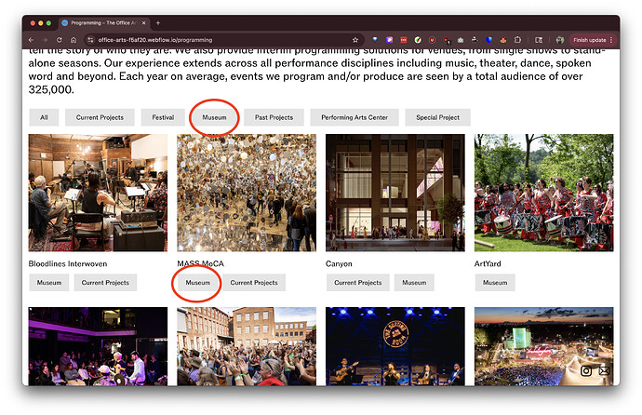Open the red extension with badge
Viewport: 642px width, 415px height.
point(447,40)
